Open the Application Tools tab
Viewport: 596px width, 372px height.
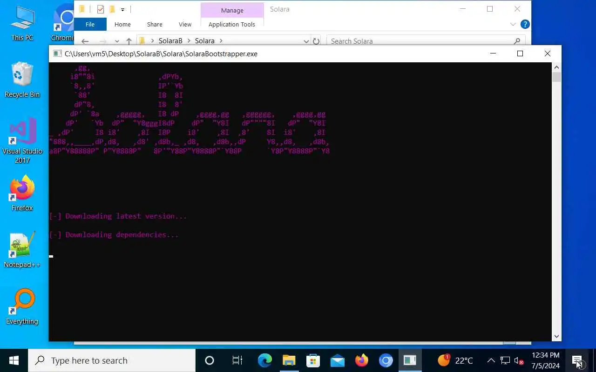(x=232, y=24)
